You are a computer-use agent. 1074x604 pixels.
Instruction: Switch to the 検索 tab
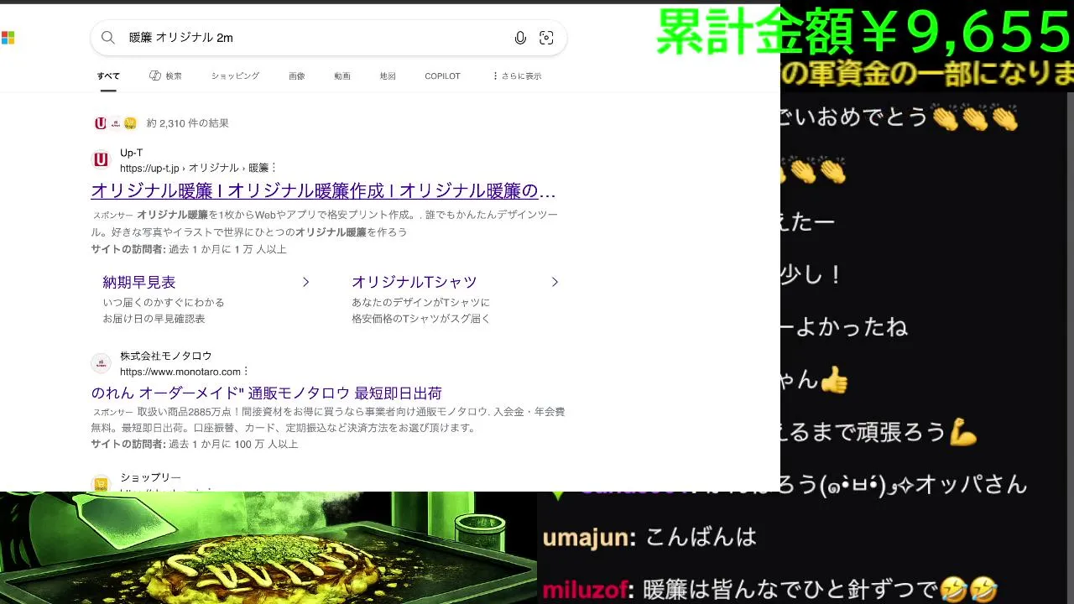[x=165, y=75]
